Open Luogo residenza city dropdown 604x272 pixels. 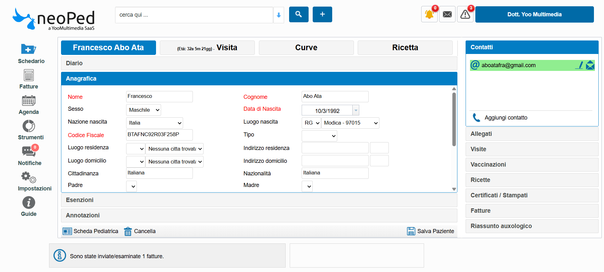174,149
